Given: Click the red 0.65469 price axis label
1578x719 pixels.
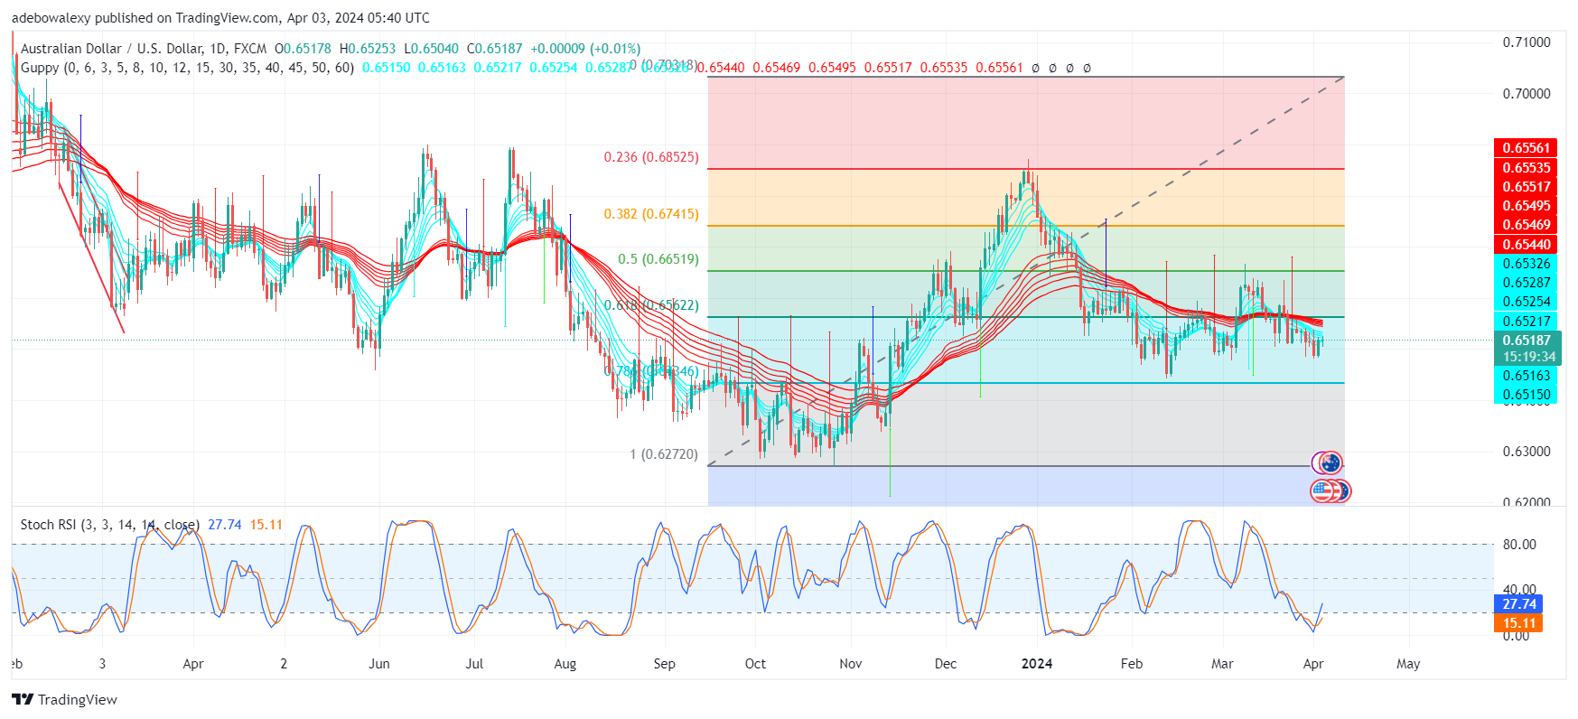Looking at the screenshot, I should tap(1526, 225).
